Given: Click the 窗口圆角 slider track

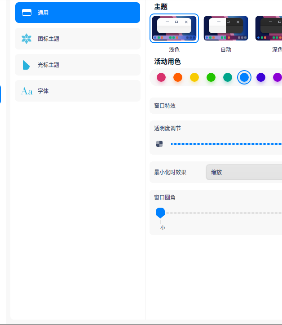Looking at the screenshot, I should (x=224, y=213).
